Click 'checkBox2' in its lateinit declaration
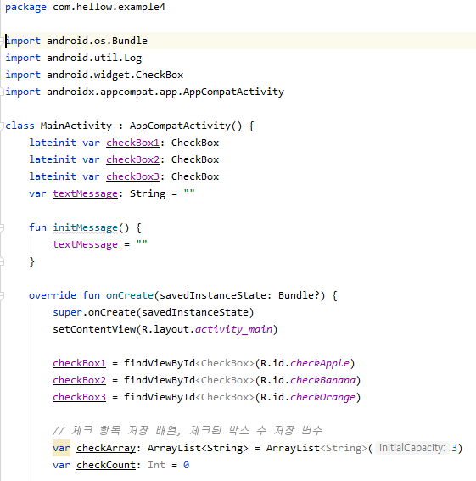The height and width of the screenshot is (481, 476). pos(133,159)
